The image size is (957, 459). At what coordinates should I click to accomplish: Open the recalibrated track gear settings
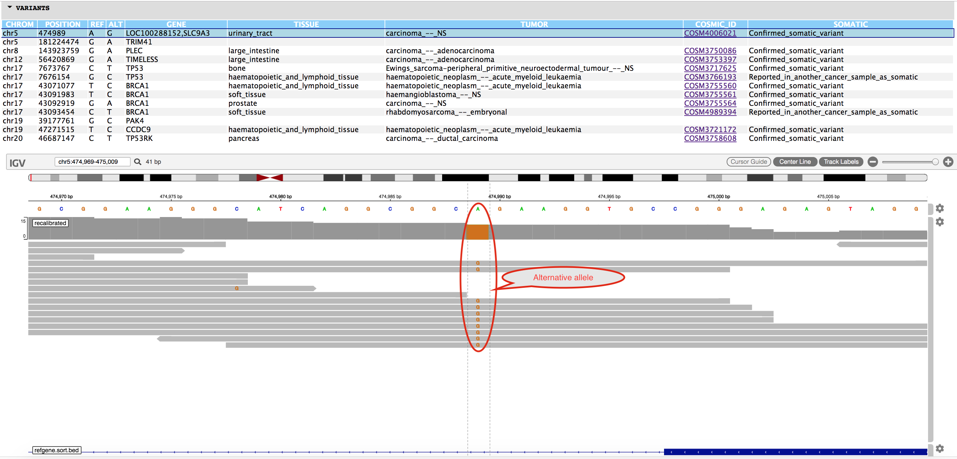tap(939, 222)
